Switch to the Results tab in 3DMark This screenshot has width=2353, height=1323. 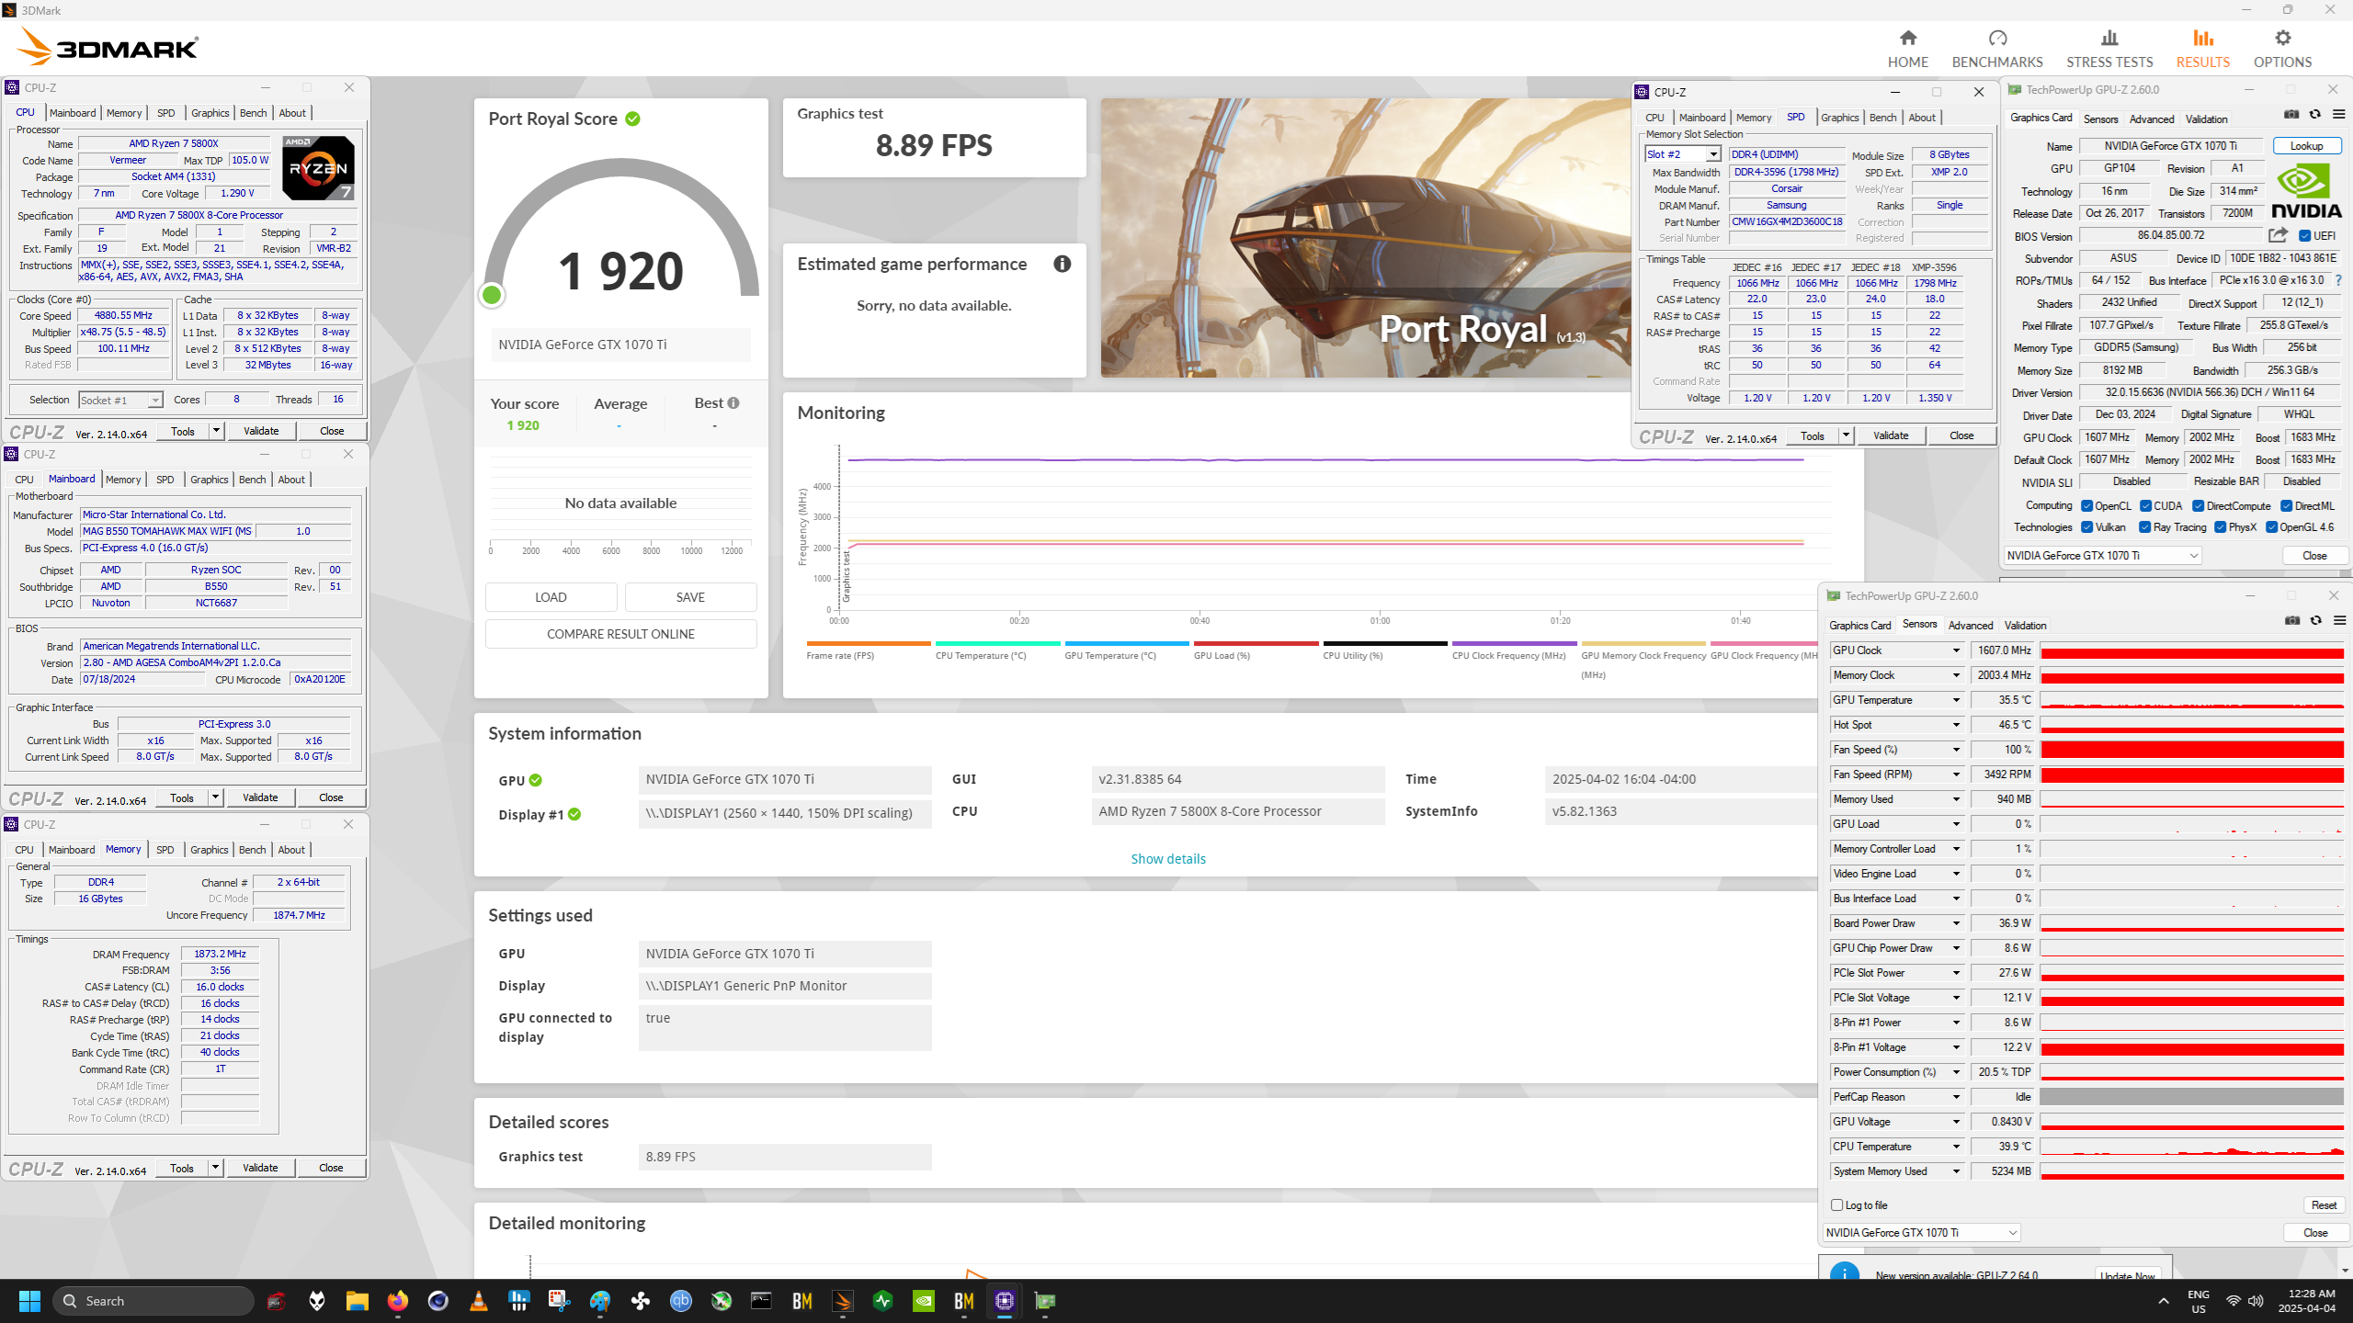pyautogui.click(x=2202, y=49)
